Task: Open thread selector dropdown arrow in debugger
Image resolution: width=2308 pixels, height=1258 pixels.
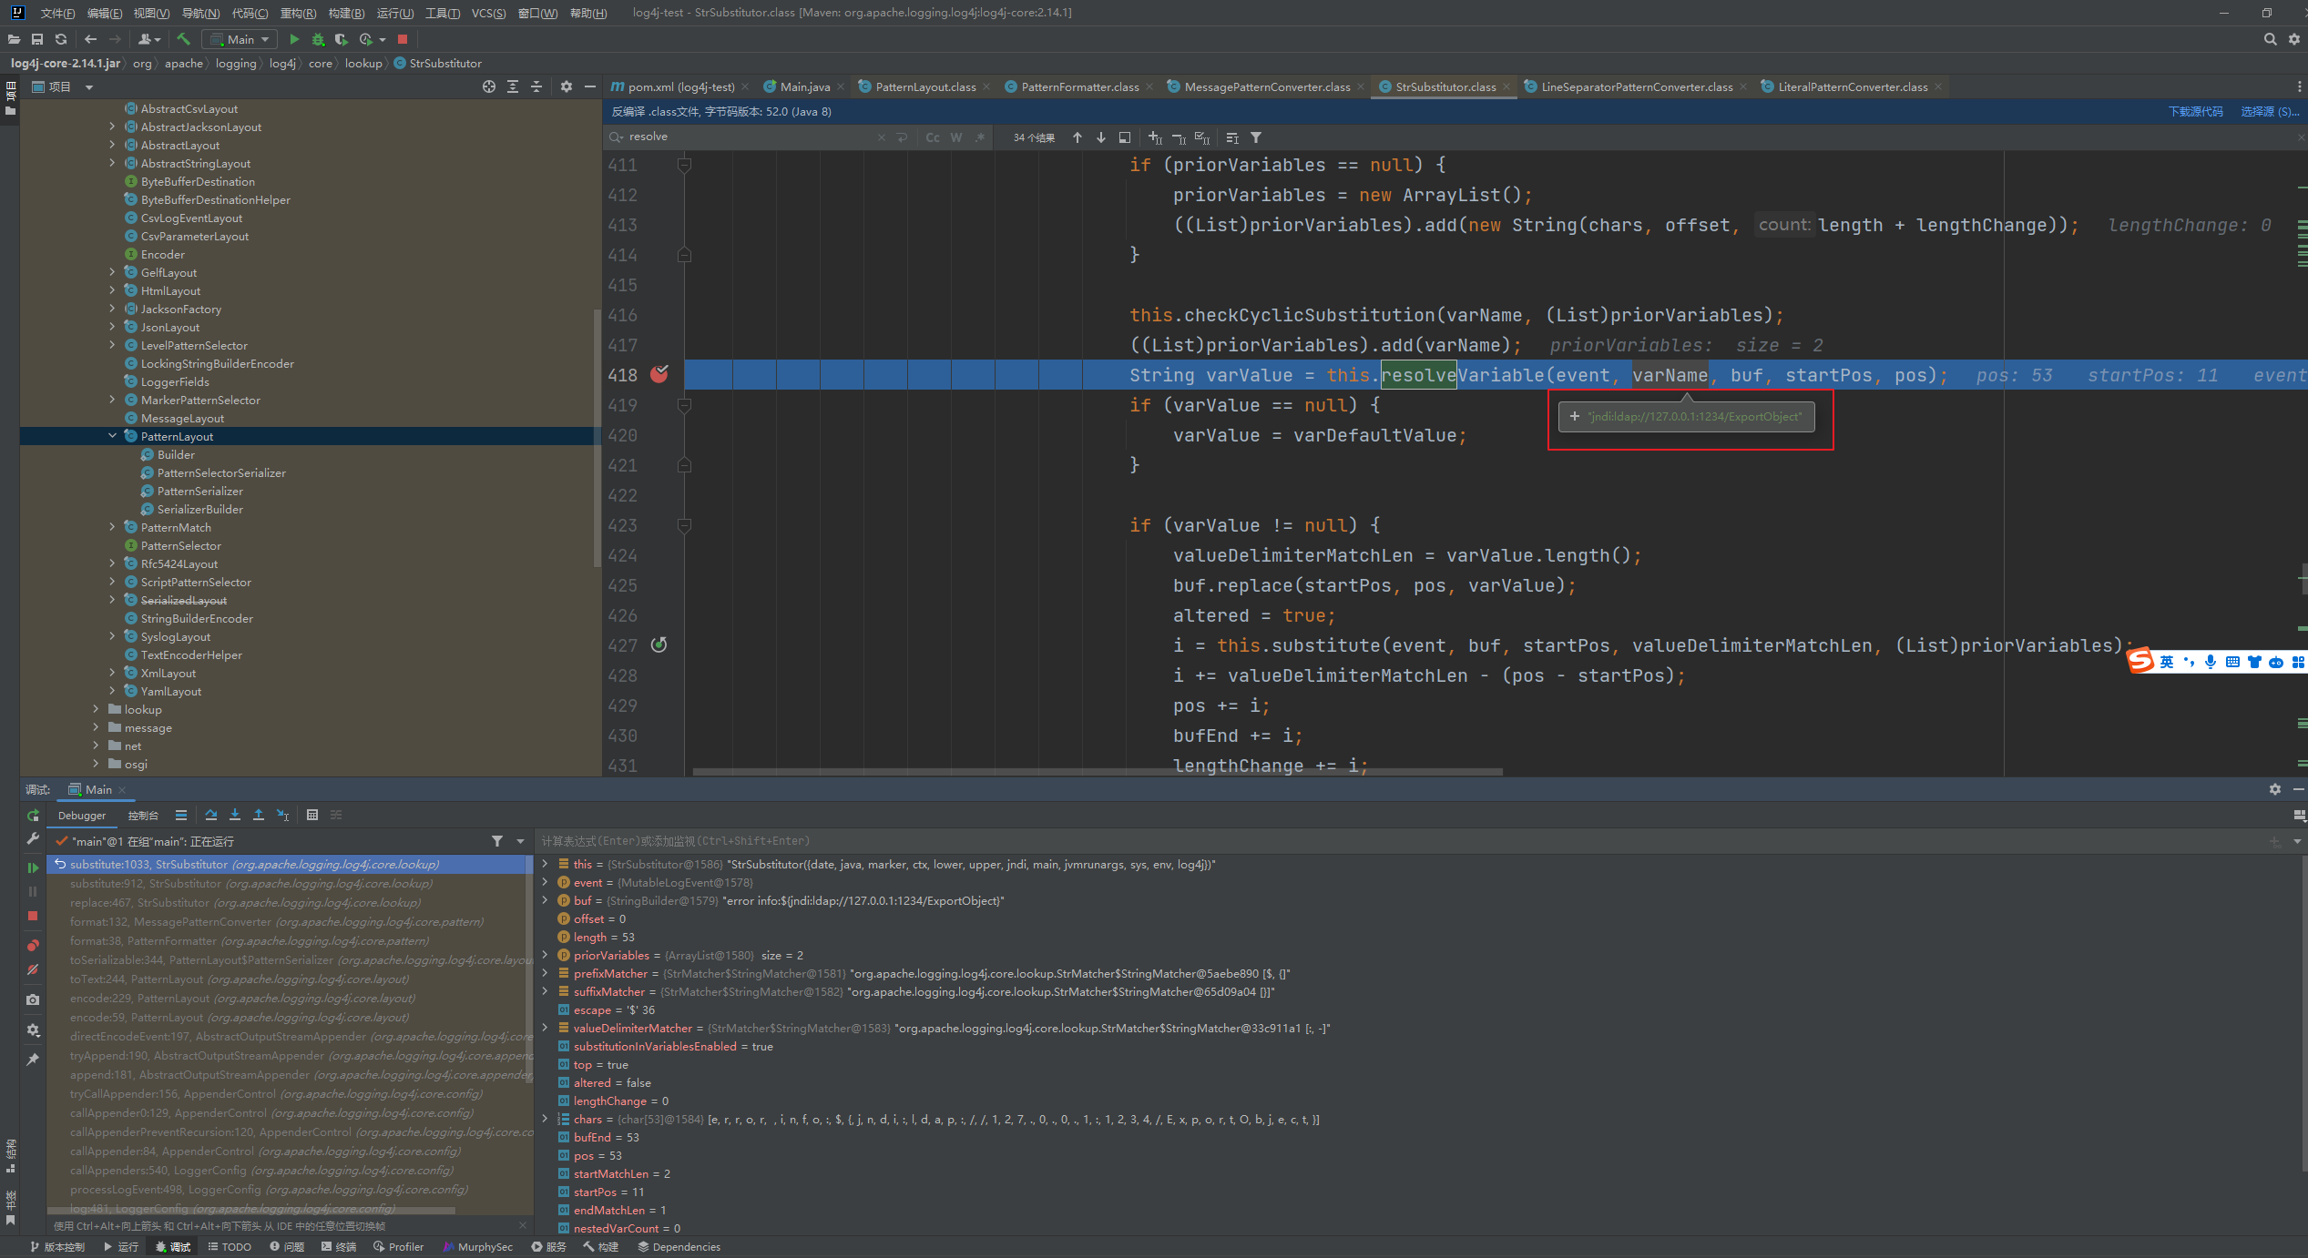Action: pos(521,841)
